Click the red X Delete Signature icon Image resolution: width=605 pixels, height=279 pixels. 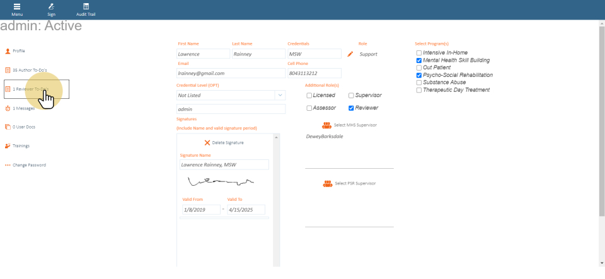point(207,143)
